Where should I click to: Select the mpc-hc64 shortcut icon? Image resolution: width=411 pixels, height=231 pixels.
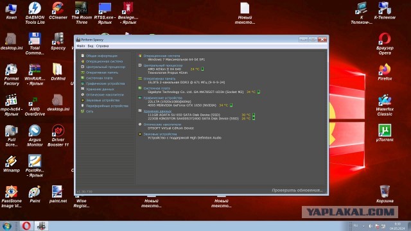tap(12, 105)
